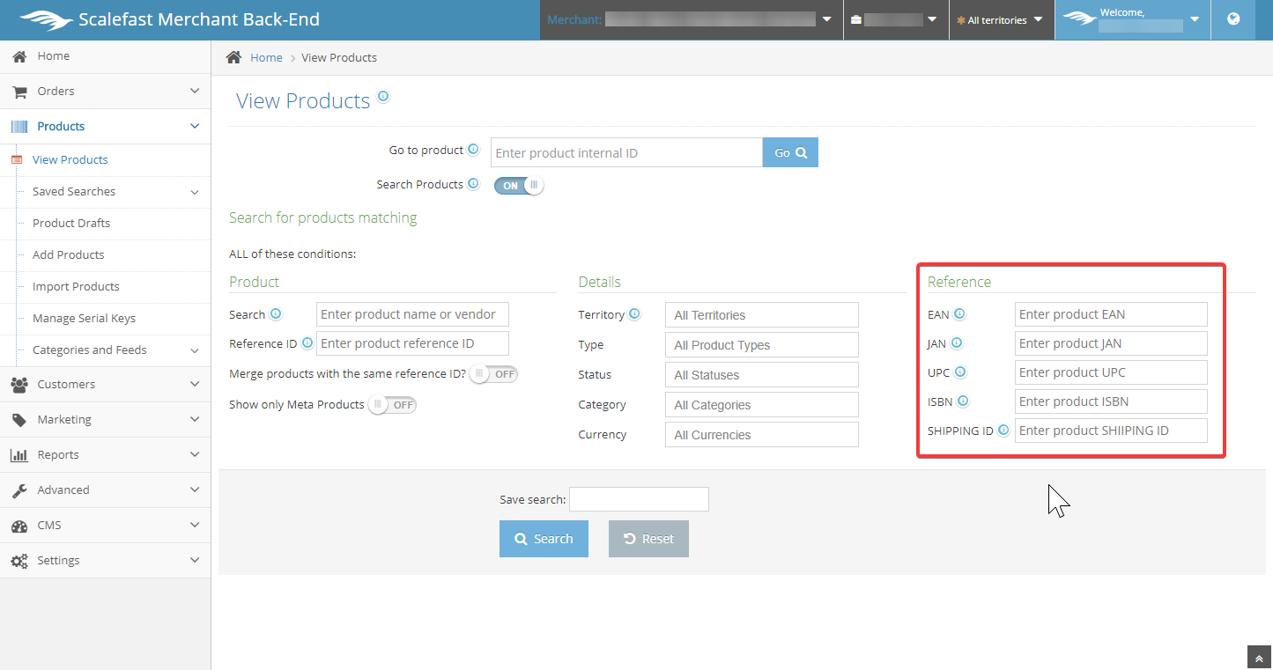Toggle Show only Meta Products on
1273x670 pixels.
pyautogui.click(x=392, y=405)
